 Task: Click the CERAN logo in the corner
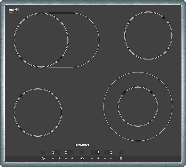(14, 10)
